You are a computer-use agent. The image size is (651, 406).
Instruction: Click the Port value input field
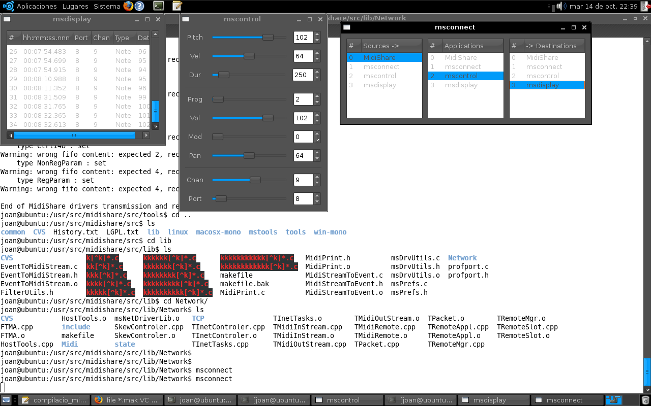click(303, 199)
